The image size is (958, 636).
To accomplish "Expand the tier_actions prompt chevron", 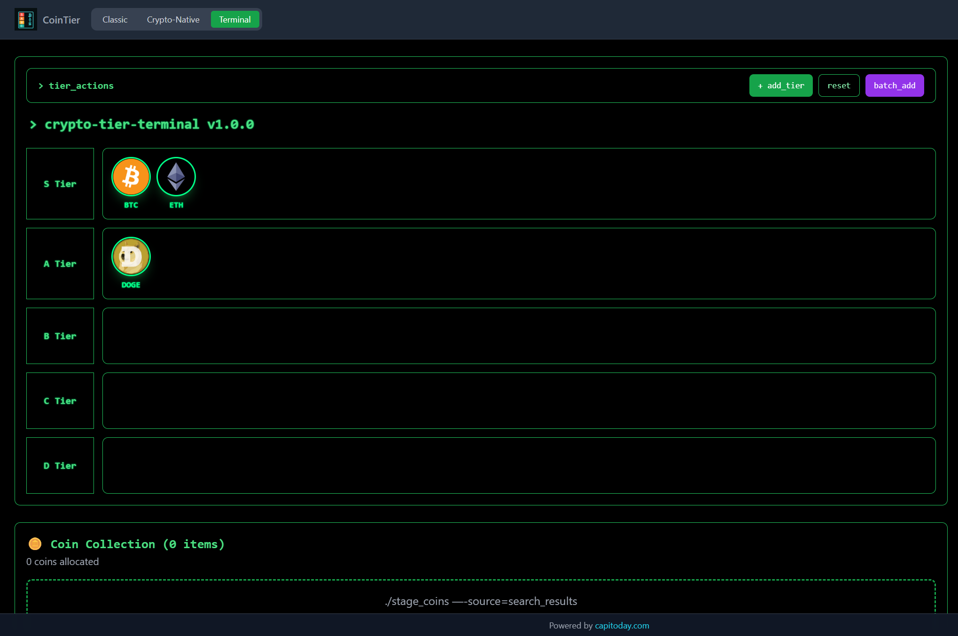I will tap(40, 85).
